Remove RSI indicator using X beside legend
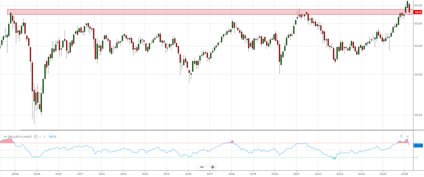Screen dimensions: 424x177 [x=45, y=136]
